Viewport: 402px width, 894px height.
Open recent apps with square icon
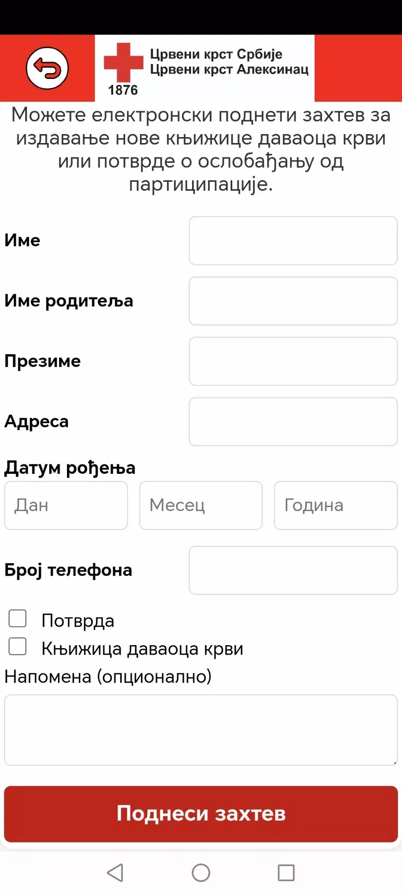[x=286, y=872]
